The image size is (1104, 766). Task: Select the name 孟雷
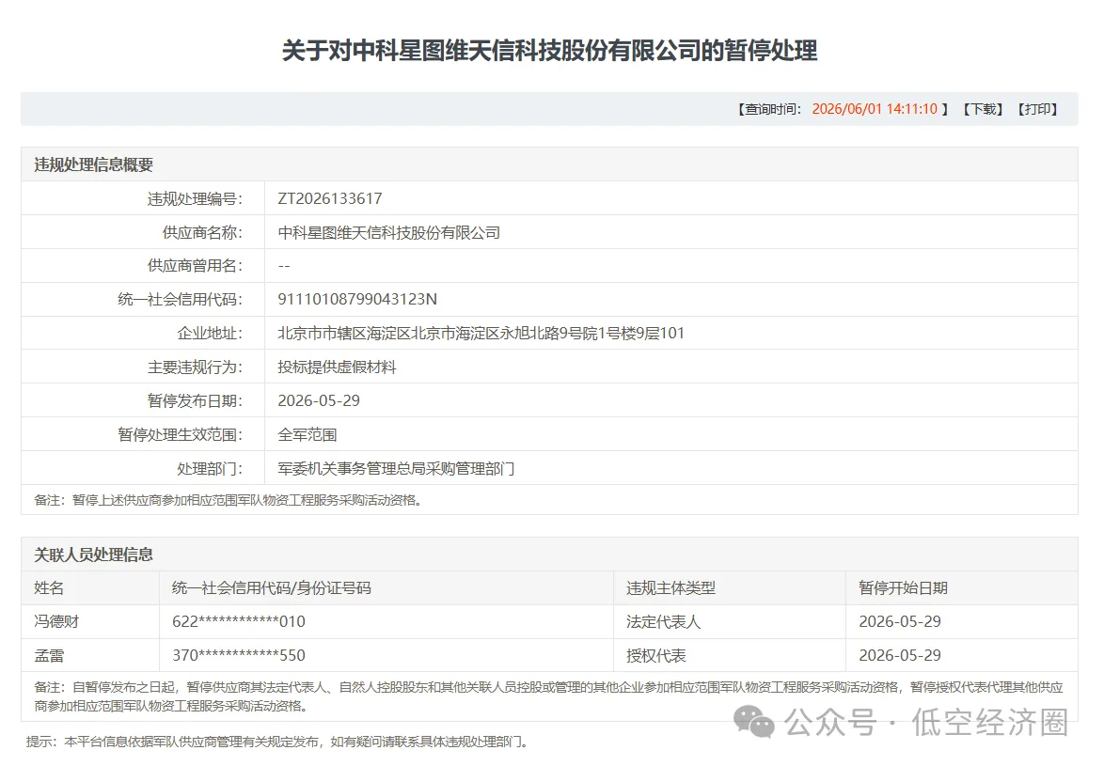(x=49, y=655)
